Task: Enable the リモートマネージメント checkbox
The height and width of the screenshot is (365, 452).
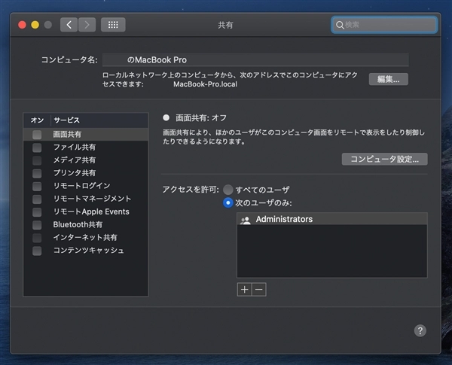Action: point(37,199)
